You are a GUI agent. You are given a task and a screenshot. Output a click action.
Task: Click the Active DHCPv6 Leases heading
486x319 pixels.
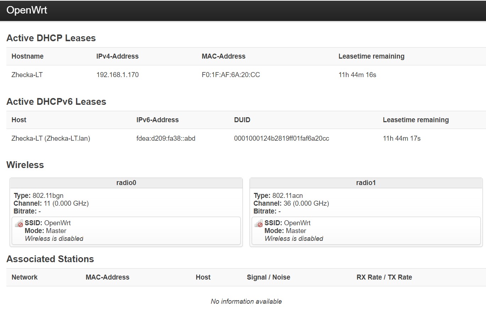56,102
